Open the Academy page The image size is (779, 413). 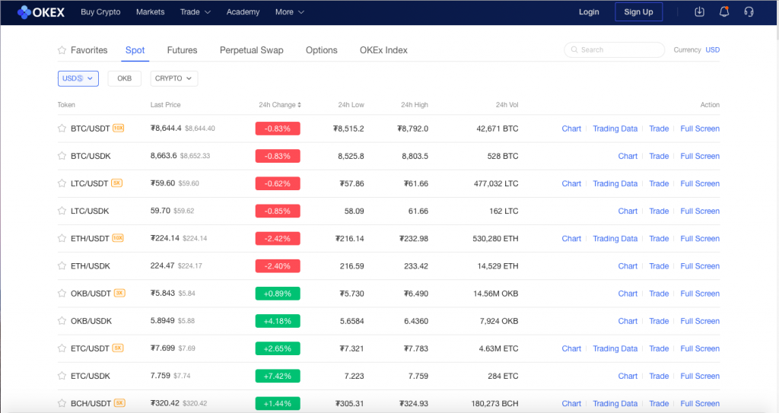[x=243, y=12]
